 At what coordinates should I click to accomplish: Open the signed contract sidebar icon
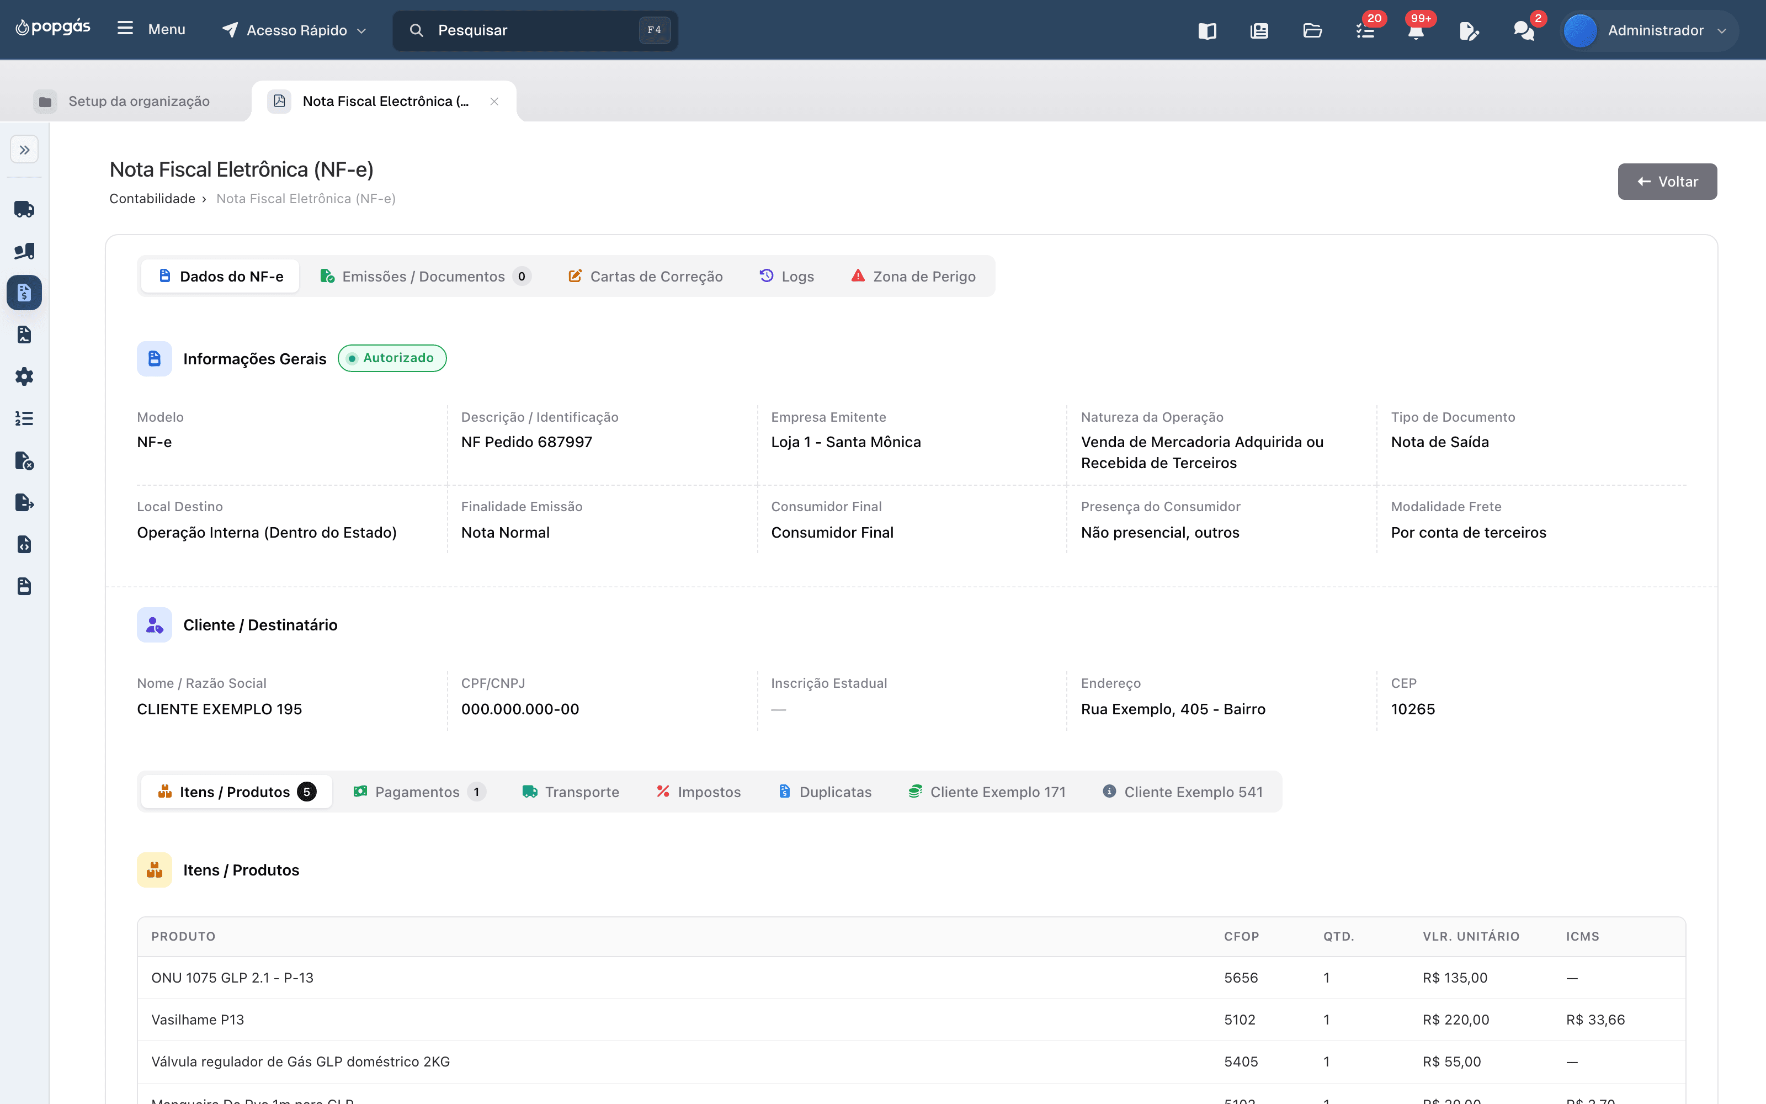point(24,335)
